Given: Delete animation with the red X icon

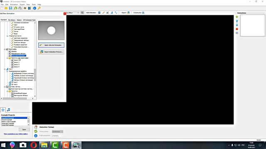Looking at the screenshot, I should [237, 29].
